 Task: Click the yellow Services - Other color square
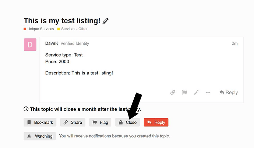[x=59, y=29]
